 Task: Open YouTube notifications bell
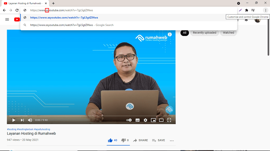[246, 20]
